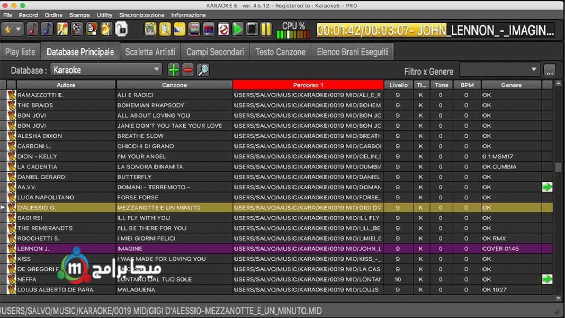The image size is (565, 318).
Task: Click the CPU % meter
Action: point(293,30)
